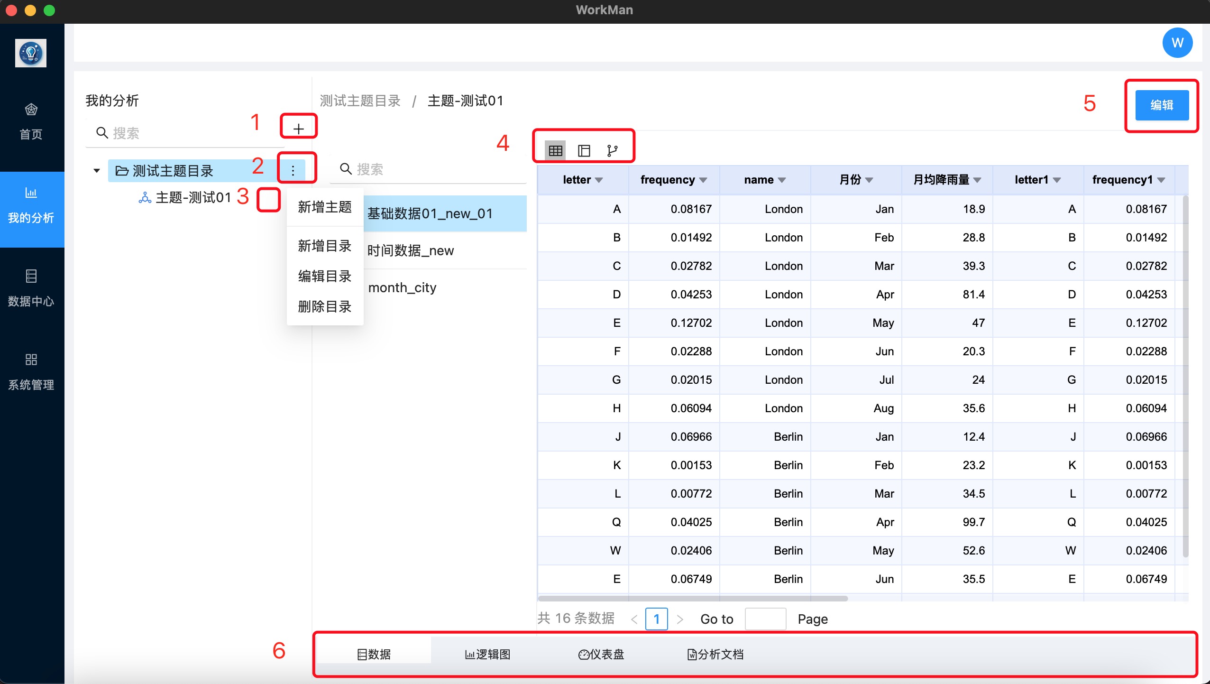Go to the previous page arrow

coord(634,619)
